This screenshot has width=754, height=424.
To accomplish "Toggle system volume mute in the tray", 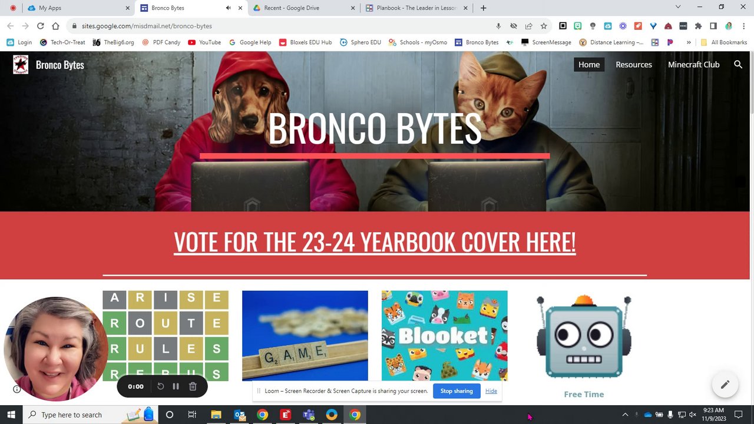I will click(692, 415).
